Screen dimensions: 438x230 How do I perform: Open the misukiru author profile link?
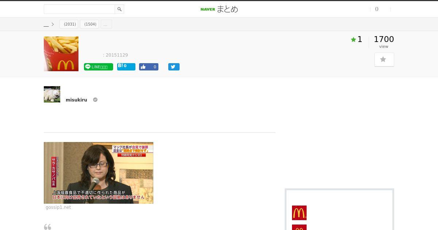point(76,100)
